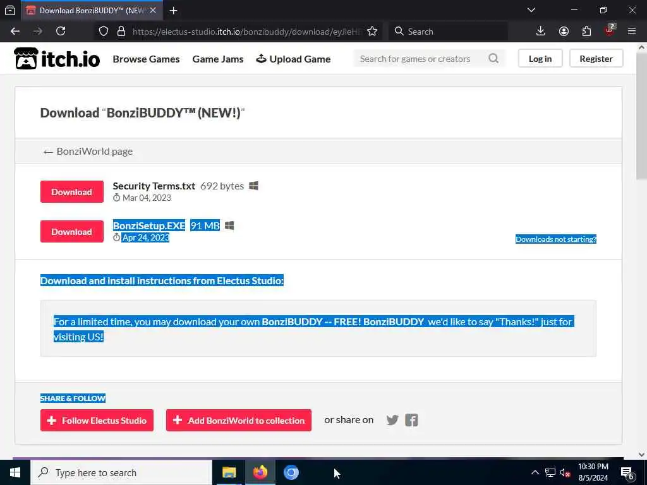Open the Chromium-style browser taskbar icon

pos(291,472)
